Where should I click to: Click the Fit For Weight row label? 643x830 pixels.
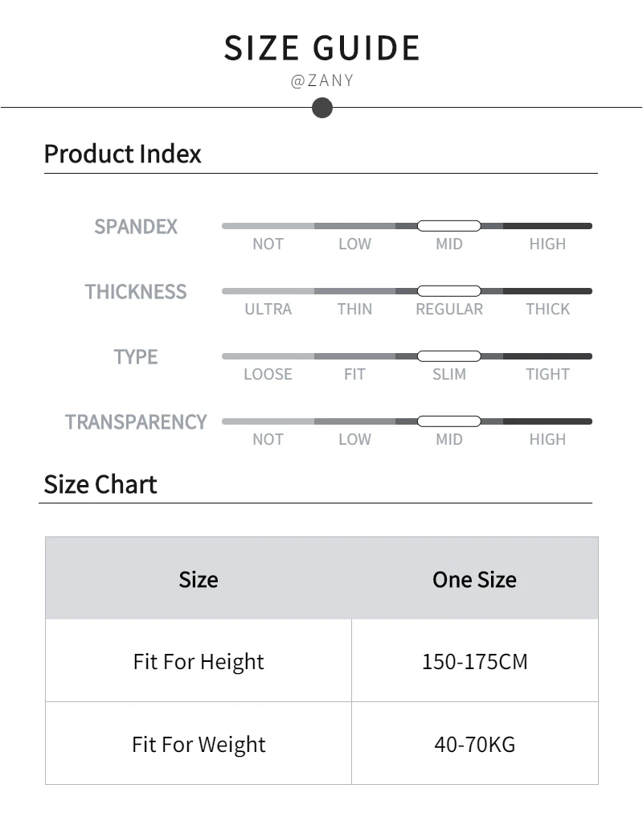click(199, 744)
